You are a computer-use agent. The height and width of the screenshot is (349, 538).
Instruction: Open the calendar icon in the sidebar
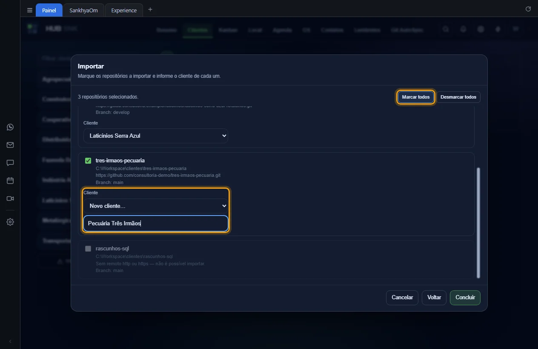[10, 181]
